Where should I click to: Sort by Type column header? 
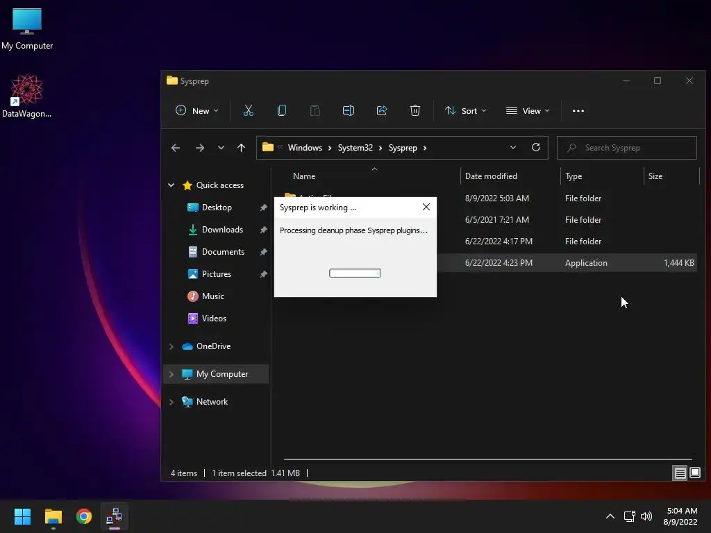point(574,176)
